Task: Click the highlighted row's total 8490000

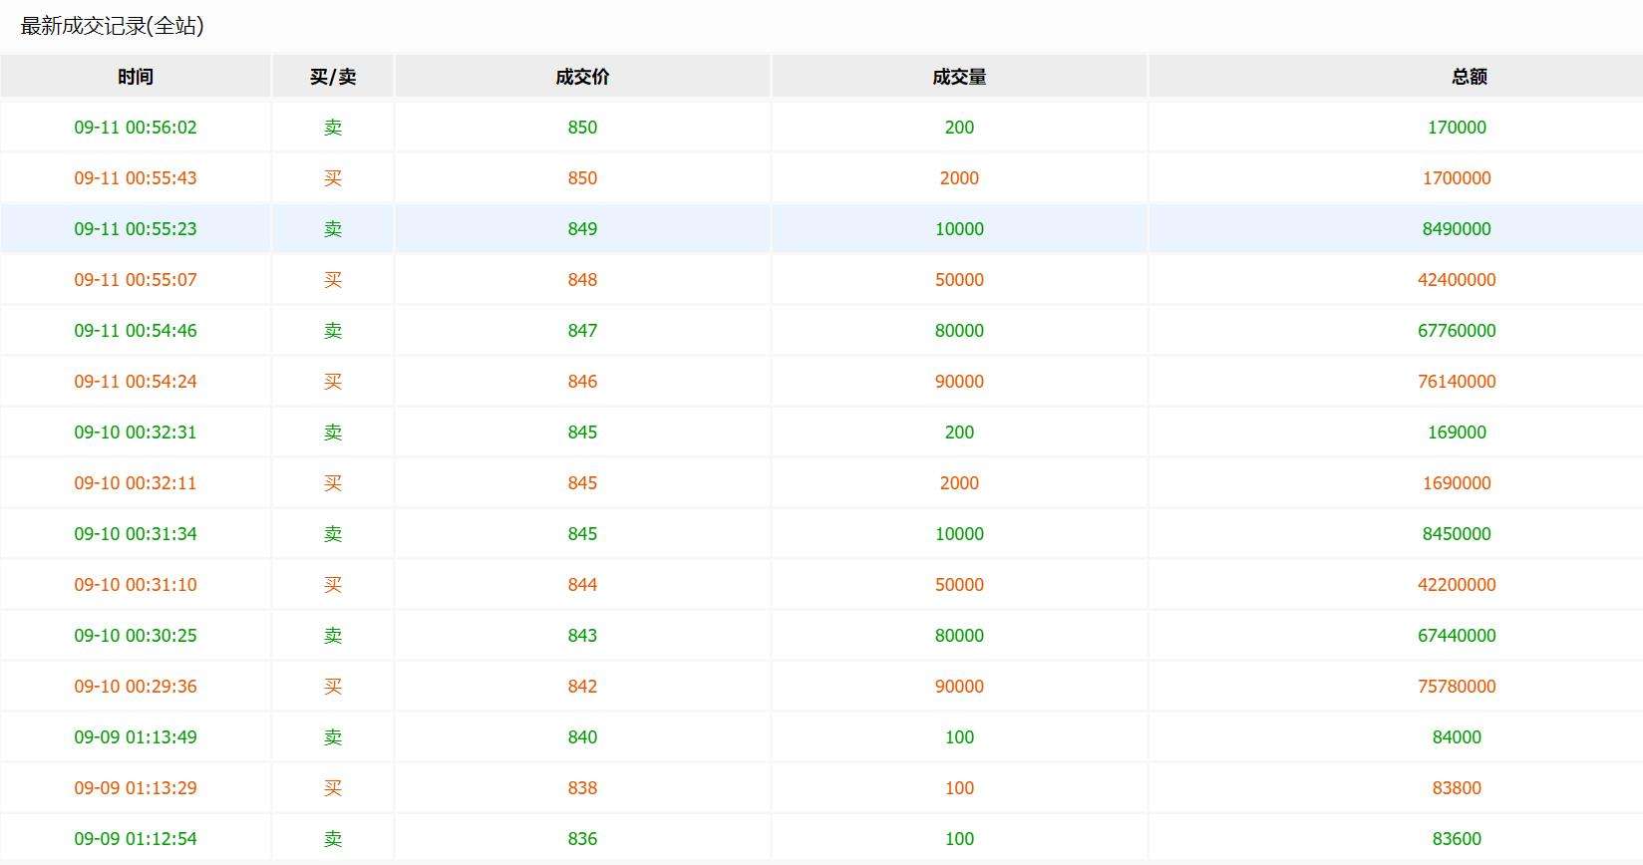Action: [x=1457, y=229]
